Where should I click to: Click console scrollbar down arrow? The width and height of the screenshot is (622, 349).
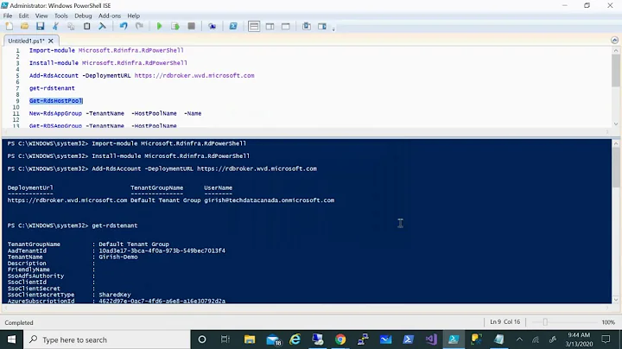click(615, 300)
